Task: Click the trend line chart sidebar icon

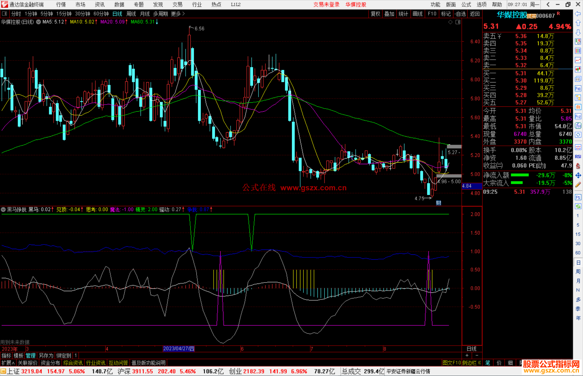Action: [578, 60]
